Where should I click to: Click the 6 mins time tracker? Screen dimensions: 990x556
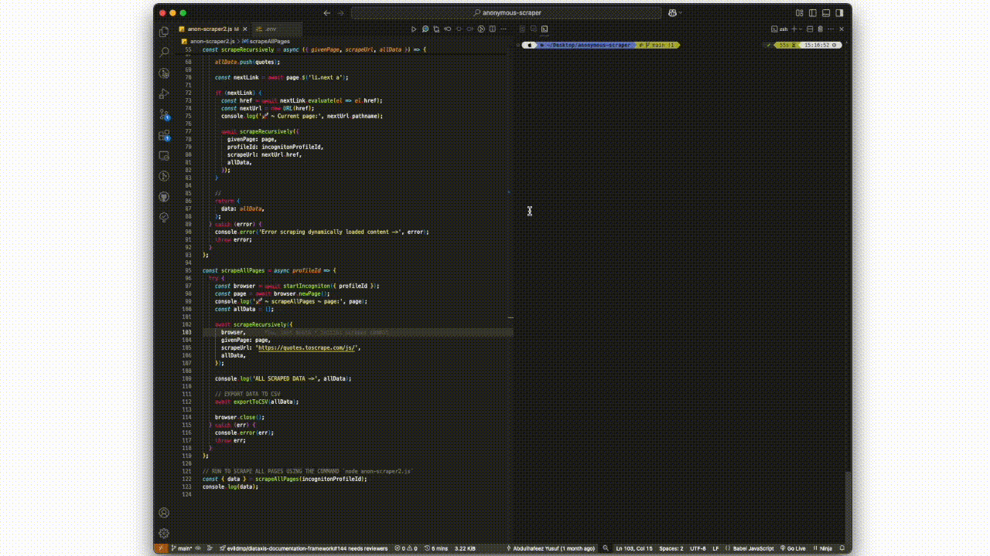435,548
